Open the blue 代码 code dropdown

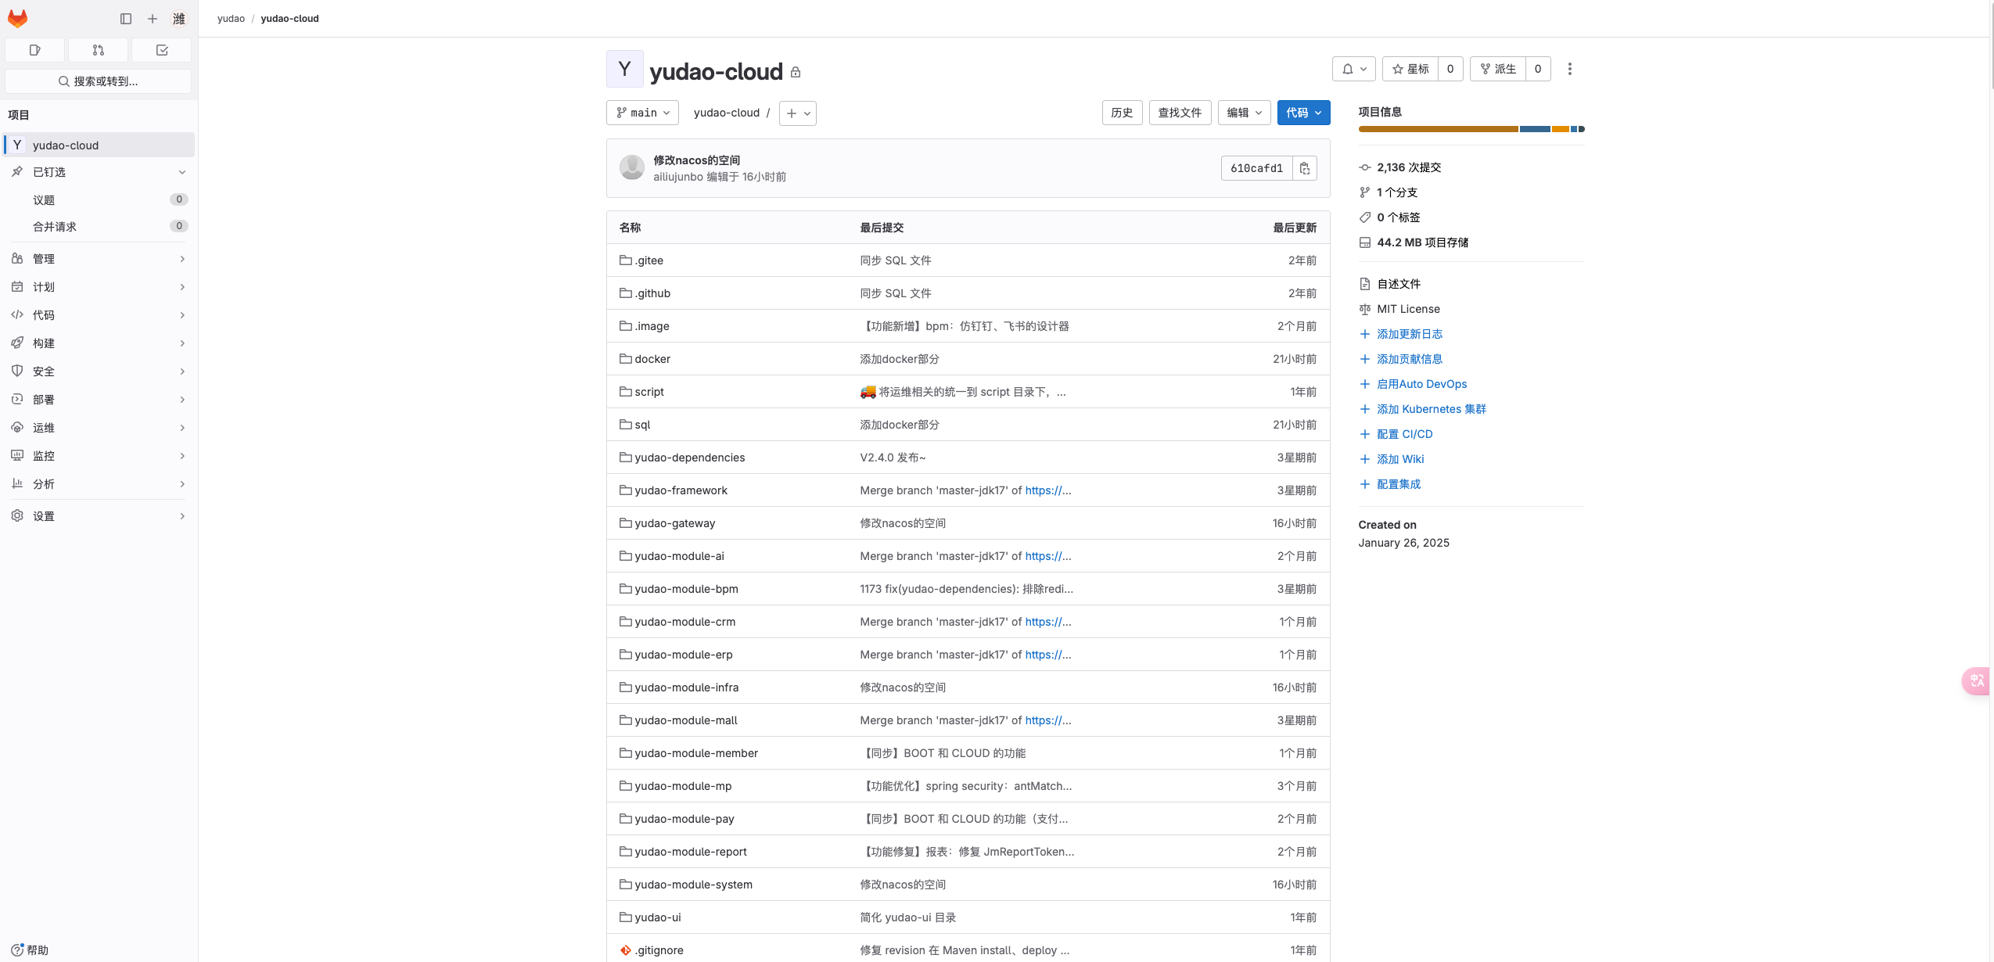(1303, 113)
